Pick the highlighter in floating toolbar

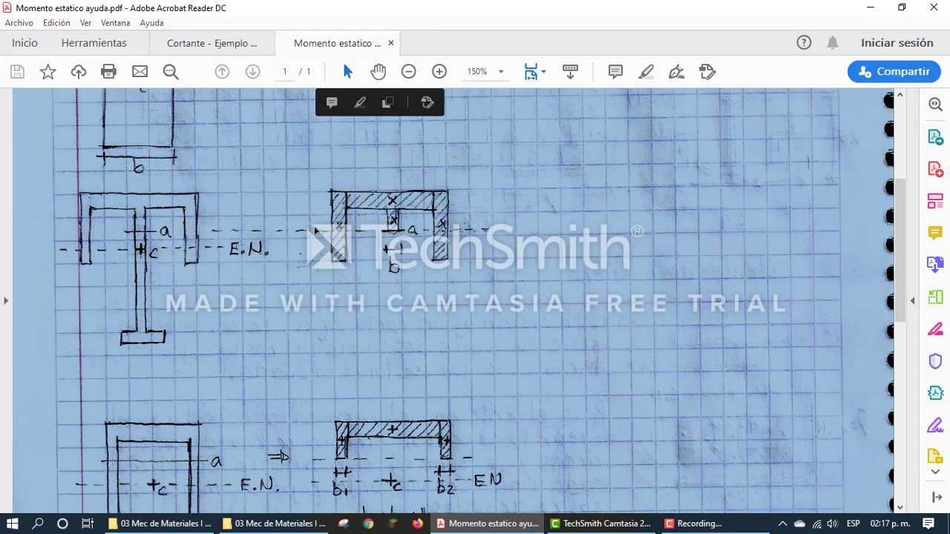[x=360, y=103]
